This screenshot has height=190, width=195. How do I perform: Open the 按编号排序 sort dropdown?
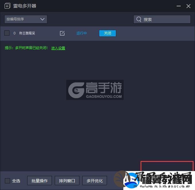pos(26,19)
